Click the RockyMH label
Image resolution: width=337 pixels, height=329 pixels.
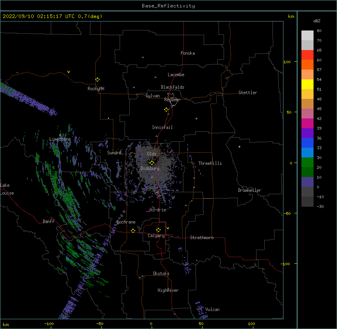tap(96, 89)
